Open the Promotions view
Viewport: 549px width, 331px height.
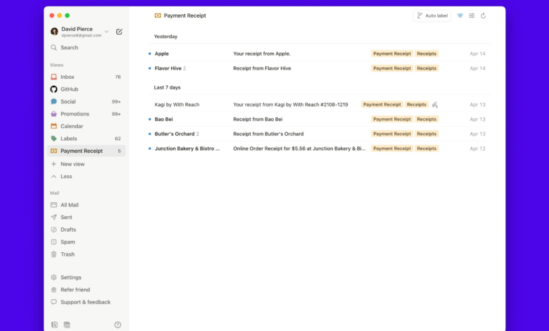86,114
